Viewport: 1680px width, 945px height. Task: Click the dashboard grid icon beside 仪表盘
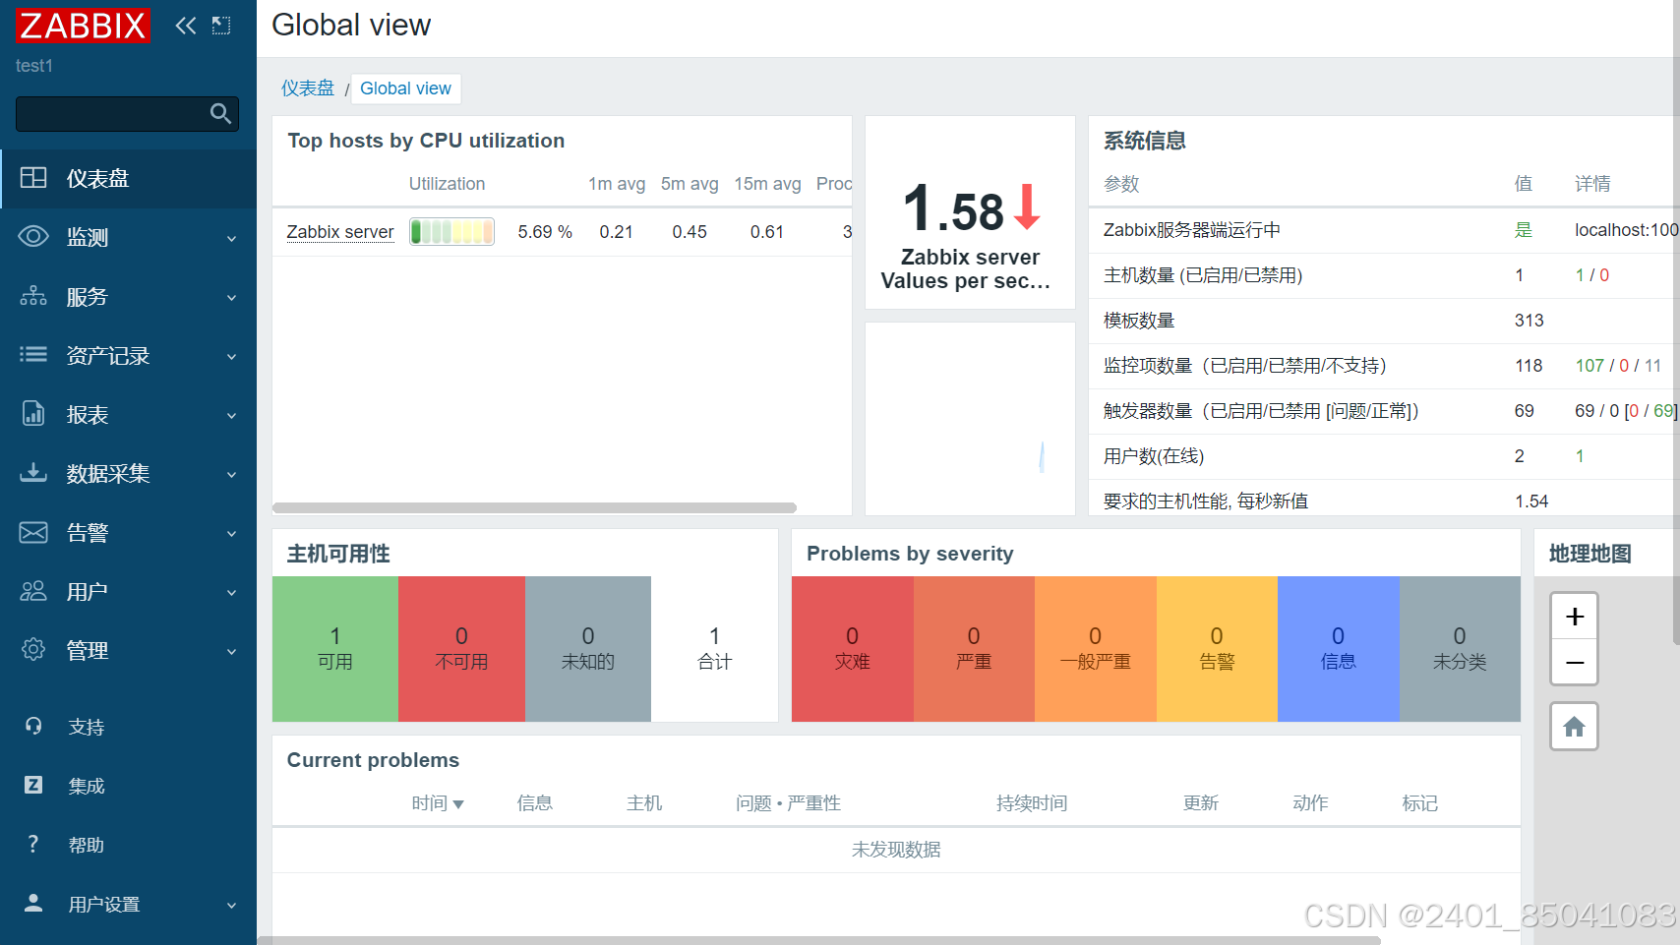33,177
